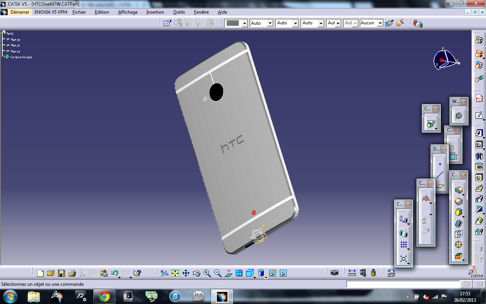Open the Aucun layer dropdown

[380, 23]
